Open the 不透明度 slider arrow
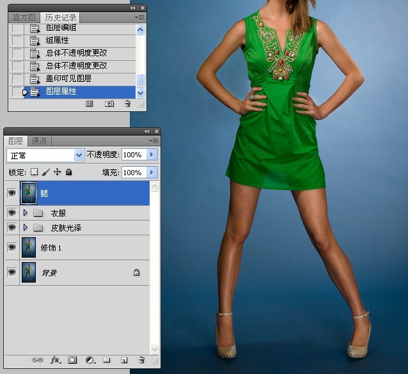Image resolution: width=408 pixels, height=374 pixels. [152, 155]
